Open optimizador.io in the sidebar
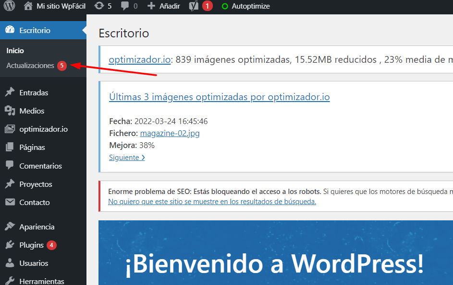 pyautogui.click(x=44, y=129)
